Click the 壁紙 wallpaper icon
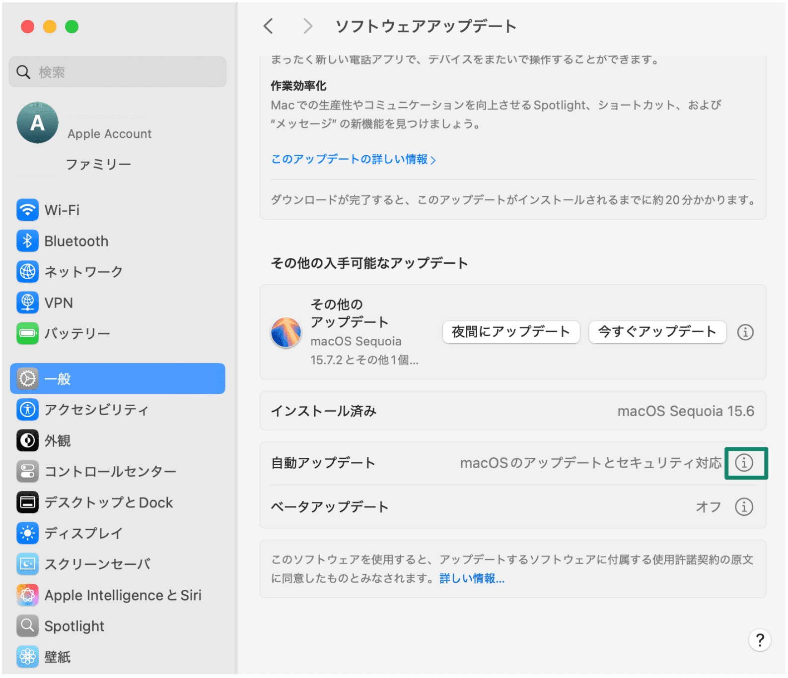 click(x=27, y=657)
